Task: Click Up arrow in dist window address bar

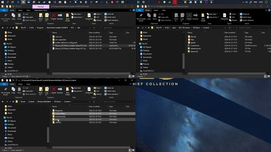Action: coord(13,28)
